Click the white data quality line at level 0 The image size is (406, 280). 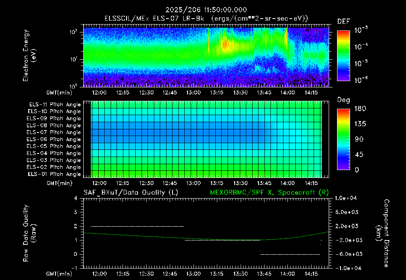(x=290, y=254)
